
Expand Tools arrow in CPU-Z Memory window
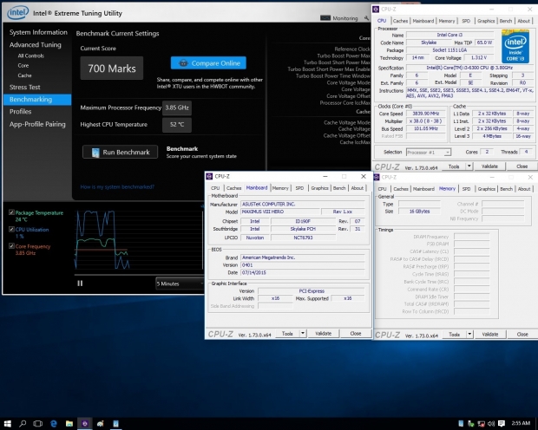click(469, 335)
